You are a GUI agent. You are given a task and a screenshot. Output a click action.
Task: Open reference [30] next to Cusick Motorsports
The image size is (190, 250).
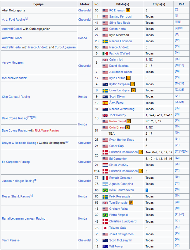[x=67, y=142]
